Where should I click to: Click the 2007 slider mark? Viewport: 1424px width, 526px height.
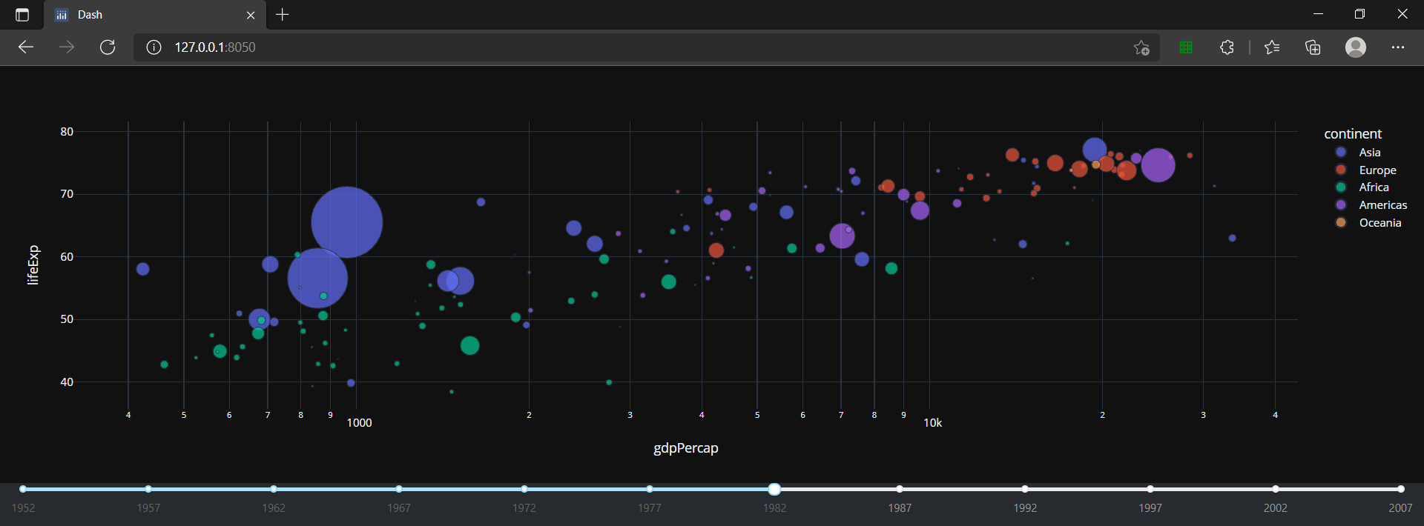click(x=1400, y=489)
